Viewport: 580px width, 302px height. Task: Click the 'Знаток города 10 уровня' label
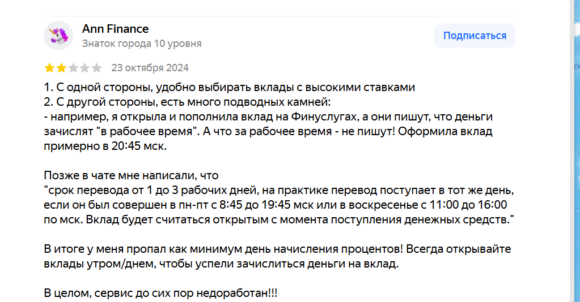pos(142,44)
